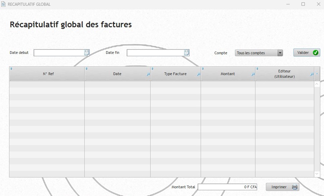Click the Type Facture column search magnifier
The height and width of the screenshot is (196, 324).
click(x=199, y=74)
